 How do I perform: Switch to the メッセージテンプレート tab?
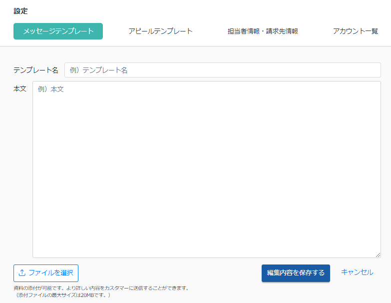pos(58,31)
